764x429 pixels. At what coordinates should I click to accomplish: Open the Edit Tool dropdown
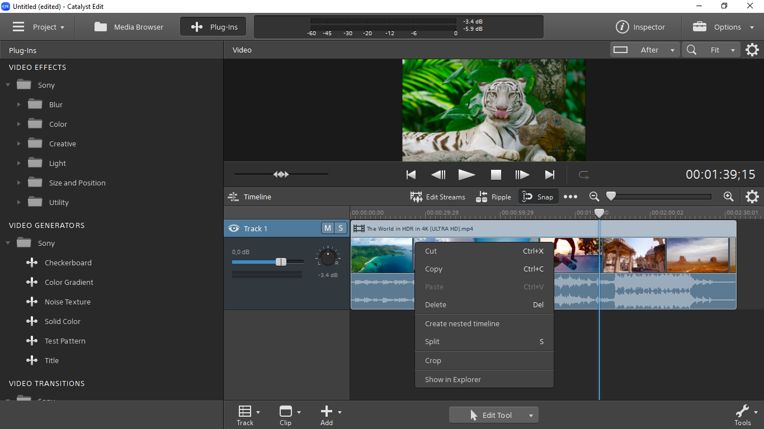[531, 415]
